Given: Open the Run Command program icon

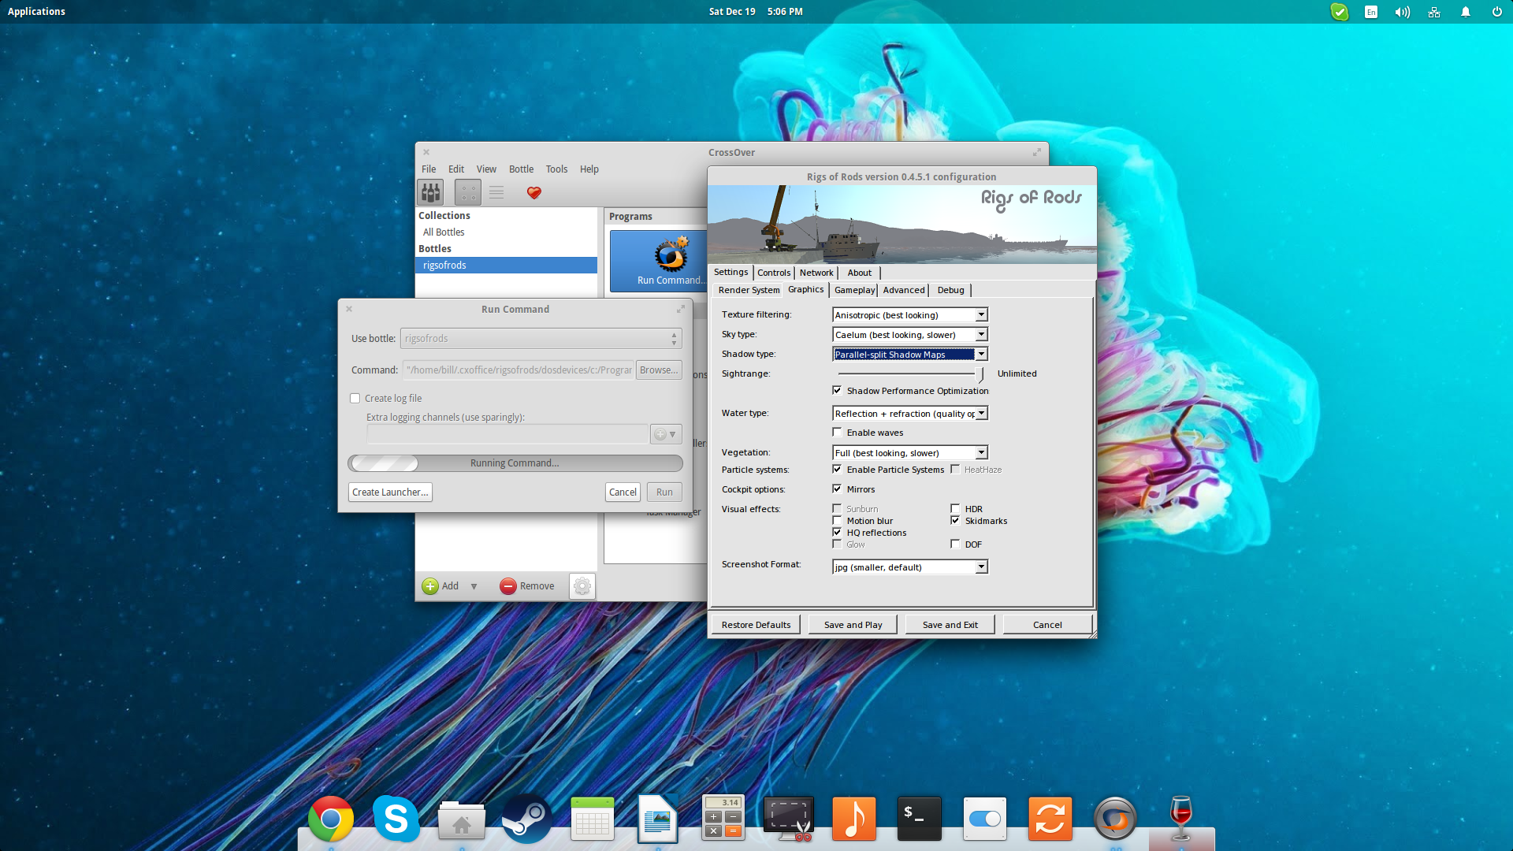Looking at the screenshot, I should (671, 261).
